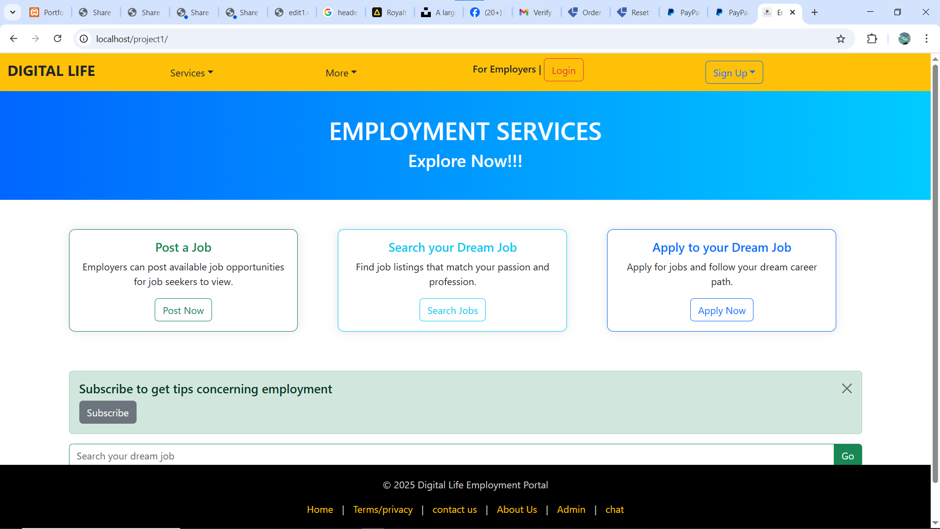Switch to the PayPal browser tab
The image size is (940, 529).
(x=683, y=12)
